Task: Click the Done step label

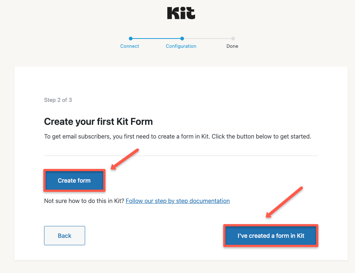Action: click(x=232, y=46)
